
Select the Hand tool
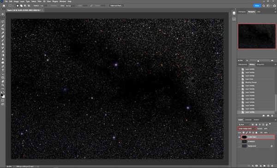[x=3, y=81]
